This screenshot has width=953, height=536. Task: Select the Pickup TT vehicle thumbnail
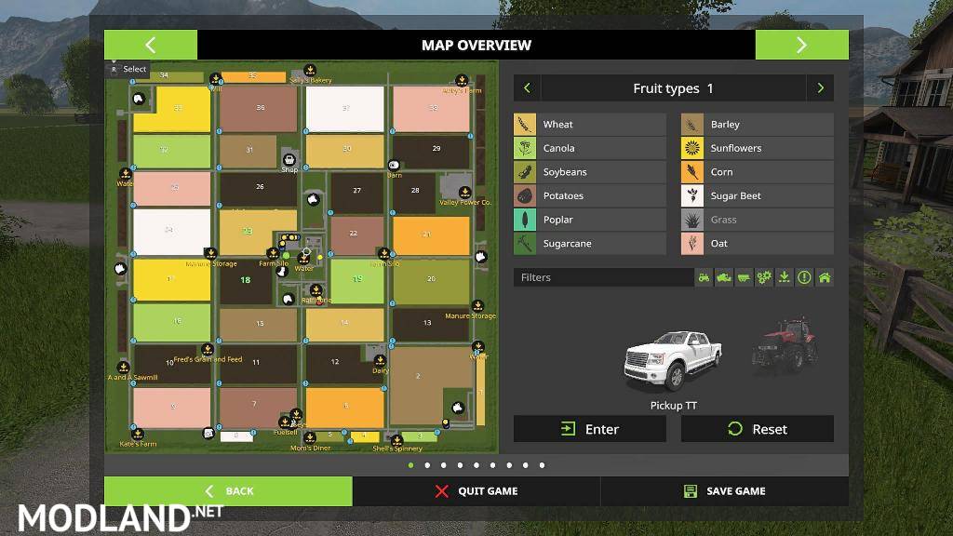coord(673,361)
